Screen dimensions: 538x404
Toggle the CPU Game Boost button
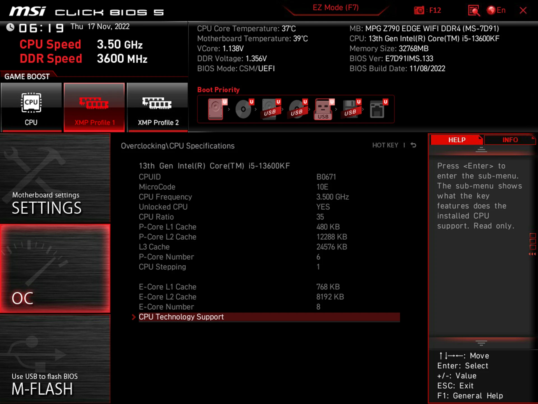coord(31,107)
